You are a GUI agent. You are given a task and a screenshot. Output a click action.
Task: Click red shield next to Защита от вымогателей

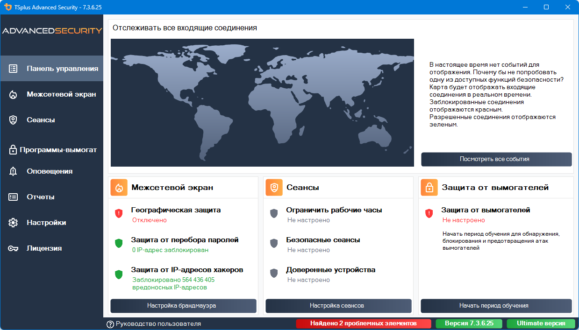429,213
